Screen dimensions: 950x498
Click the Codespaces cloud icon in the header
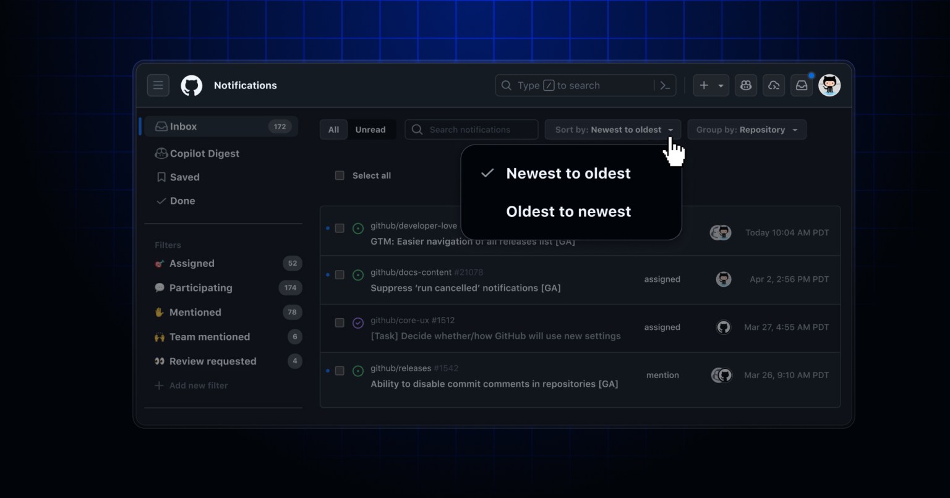[x=773, y=85]
